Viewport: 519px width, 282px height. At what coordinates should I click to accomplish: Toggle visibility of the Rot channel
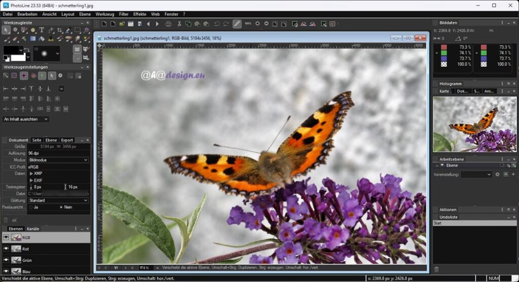point(6,249)
